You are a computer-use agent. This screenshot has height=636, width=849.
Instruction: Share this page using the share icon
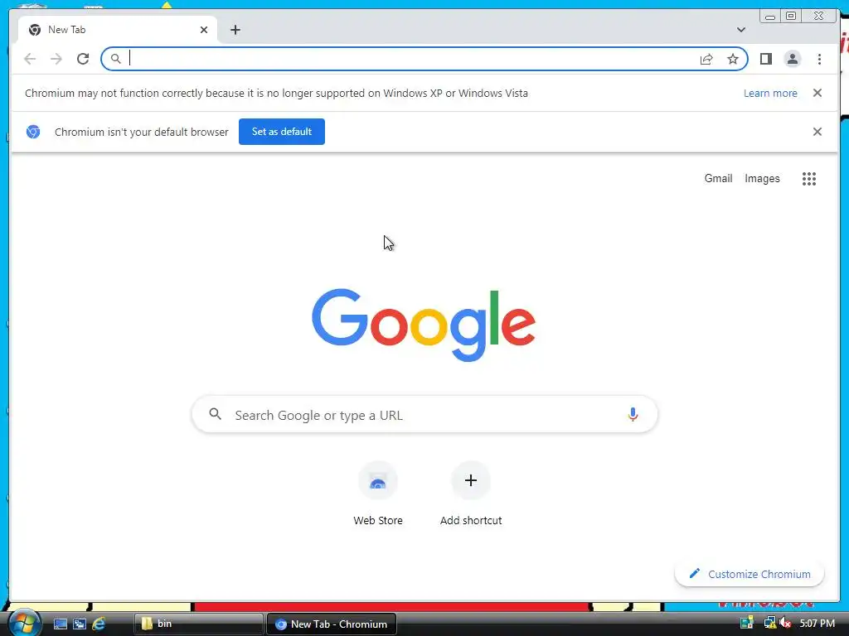point(706,59)
